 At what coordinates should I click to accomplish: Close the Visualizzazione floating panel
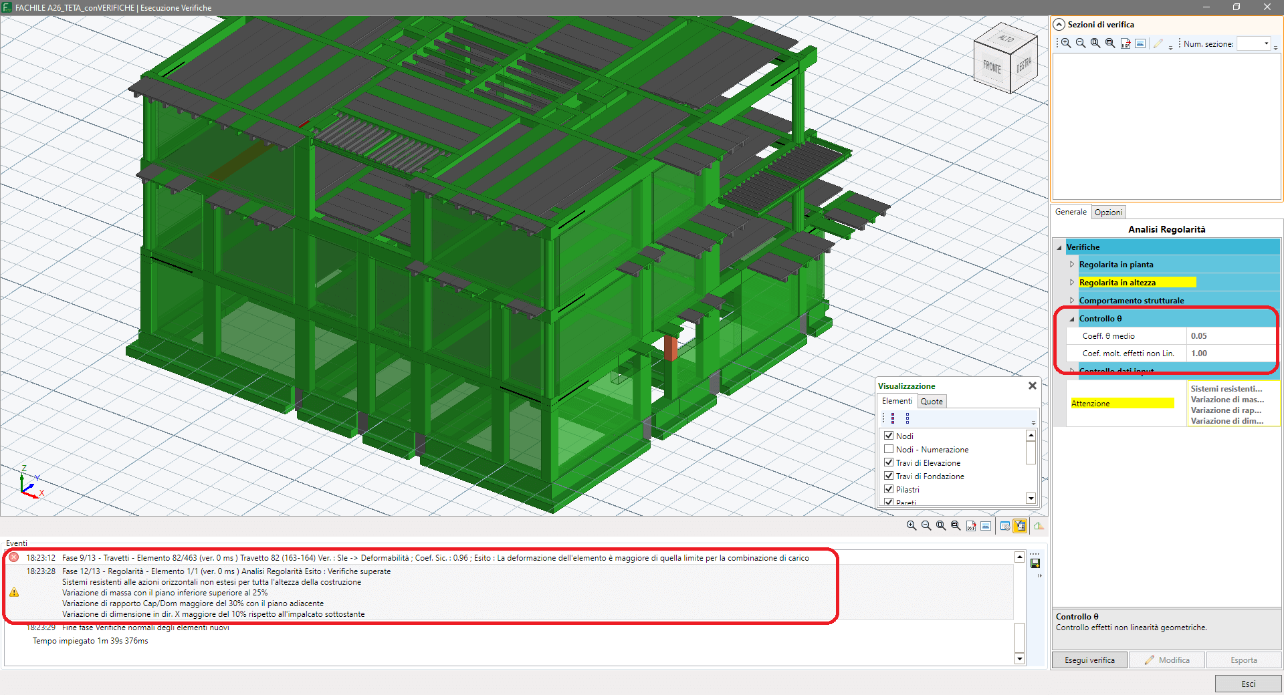coord(1033,386)
